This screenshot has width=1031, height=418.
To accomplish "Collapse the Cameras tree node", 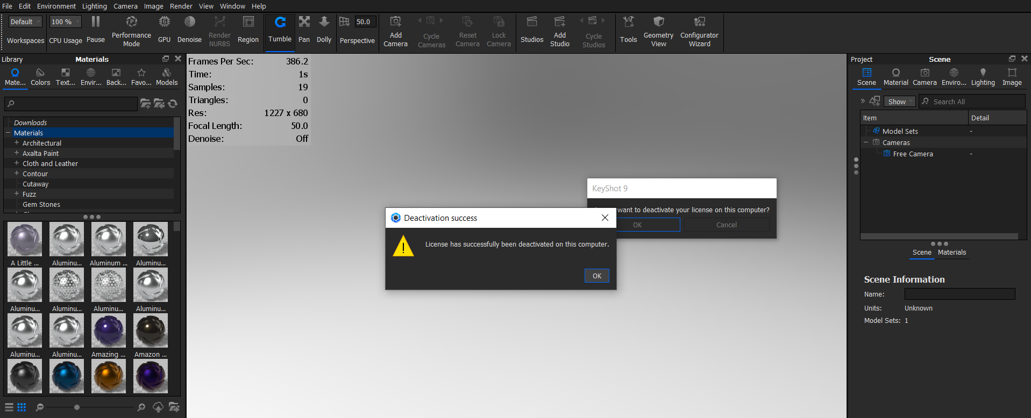I will point(866,142).
